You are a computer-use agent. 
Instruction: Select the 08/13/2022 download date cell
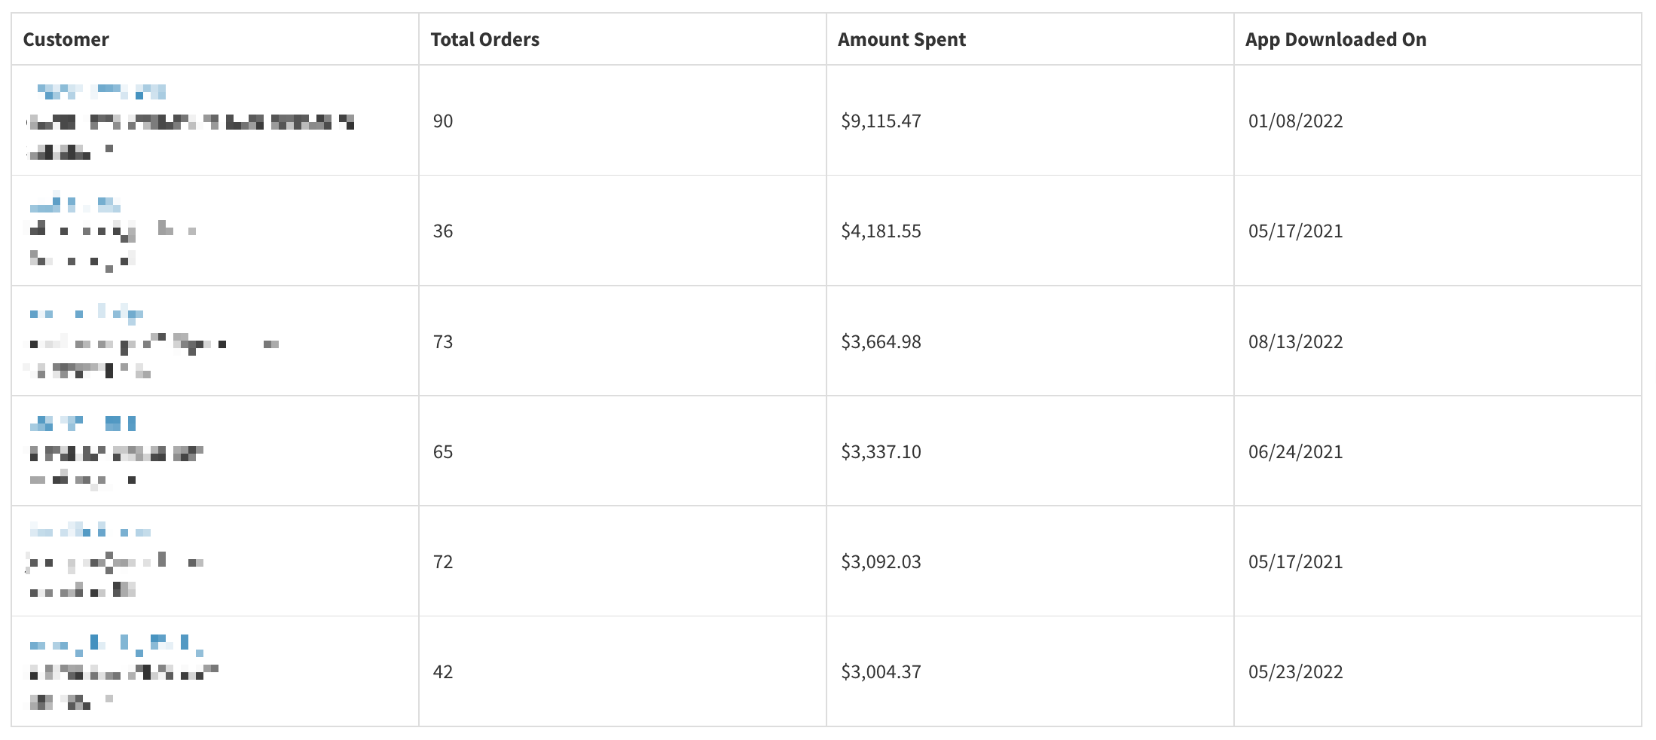coord(1295,341)
